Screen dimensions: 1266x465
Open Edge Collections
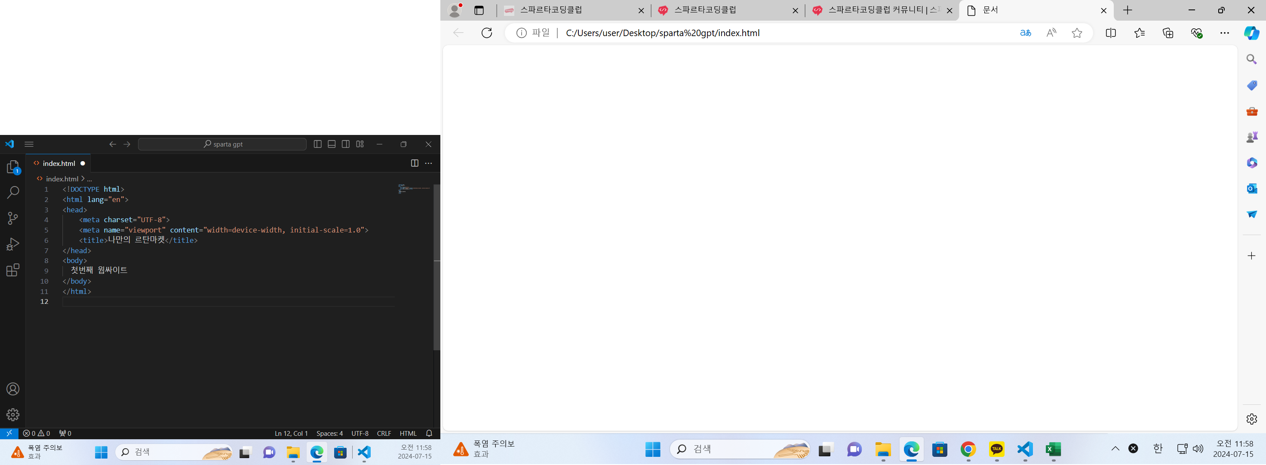pos(1168,33)
